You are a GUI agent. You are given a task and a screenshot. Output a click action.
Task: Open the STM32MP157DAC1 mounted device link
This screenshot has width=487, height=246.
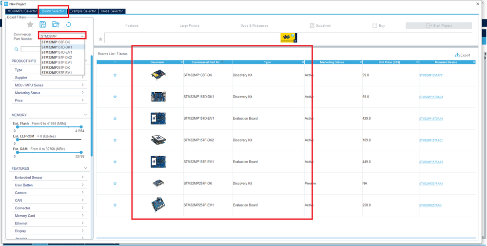click(x=431, y=97)
